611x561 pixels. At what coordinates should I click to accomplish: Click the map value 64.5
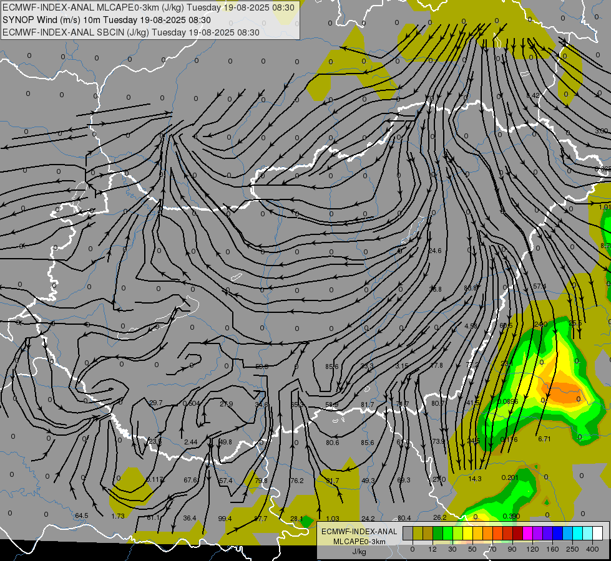[x=81, y=515]
